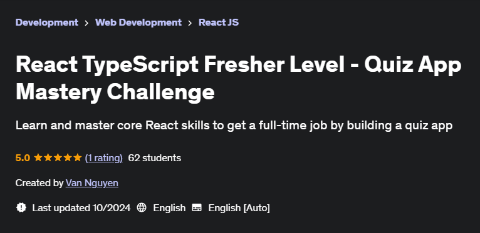The image size is (480, 233).
Task: Click the course title heading
Action: [x=238, y=78]
